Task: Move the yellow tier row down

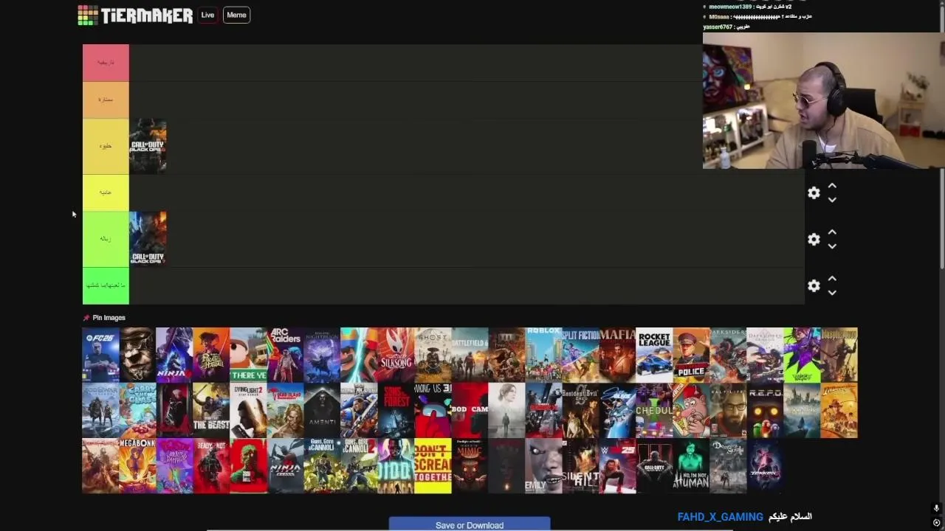Action: 832,200
